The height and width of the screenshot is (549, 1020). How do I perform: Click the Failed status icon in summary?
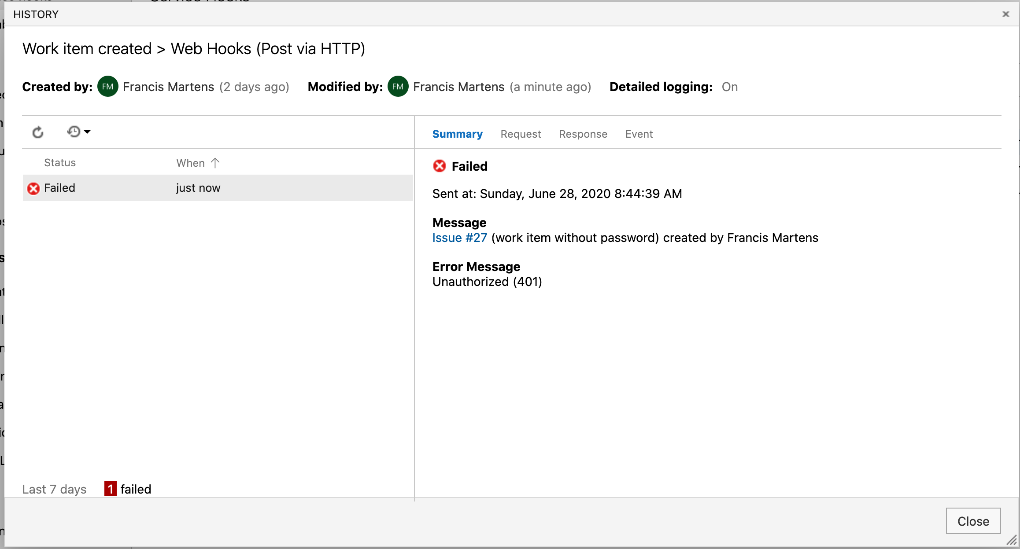(439, 166)
